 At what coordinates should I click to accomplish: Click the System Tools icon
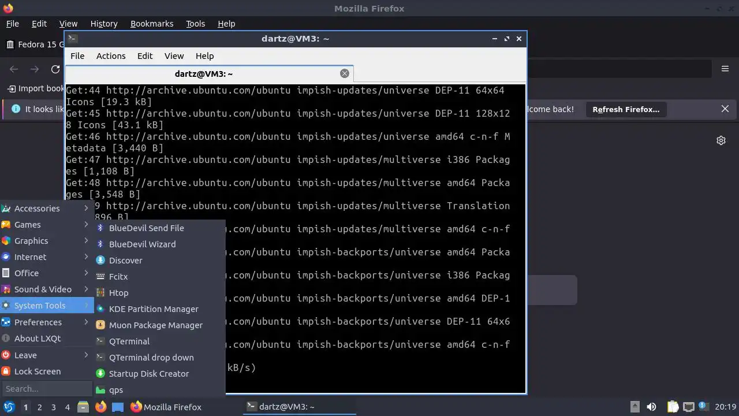6,306
